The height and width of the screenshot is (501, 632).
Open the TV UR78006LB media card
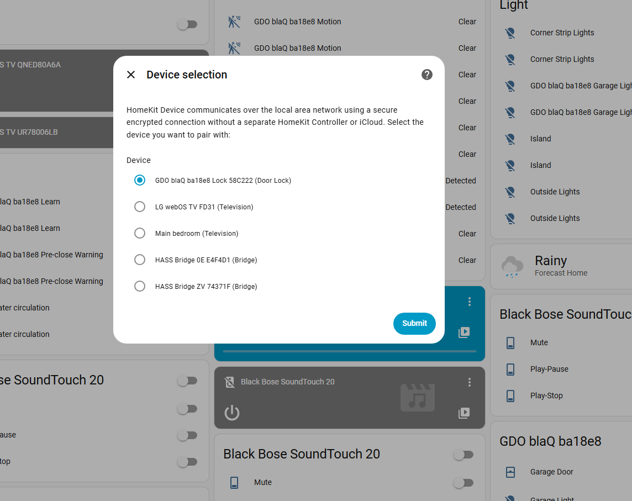point(56,132)
